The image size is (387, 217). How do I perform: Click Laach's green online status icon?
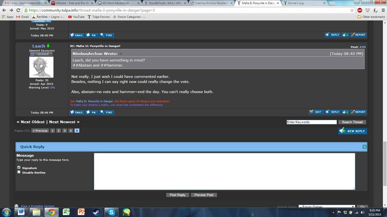tap(48, 46)
